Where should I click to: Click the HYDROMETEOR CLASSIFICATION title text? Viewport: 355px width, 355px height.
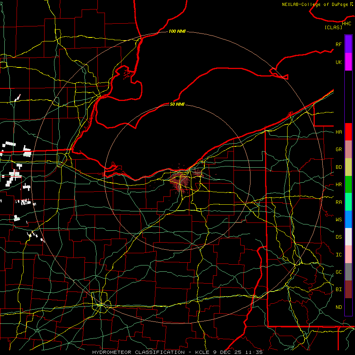pos(138,352)
